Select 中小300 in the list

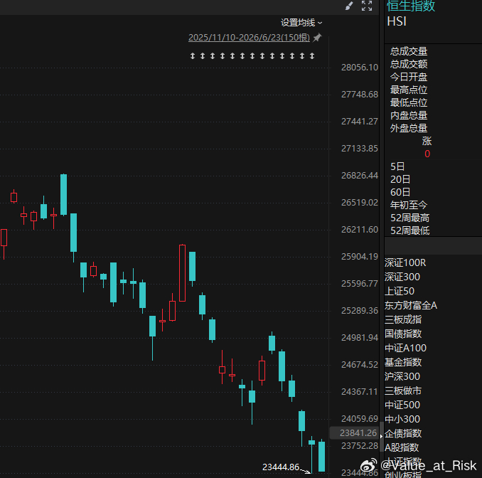coord(402,419)
